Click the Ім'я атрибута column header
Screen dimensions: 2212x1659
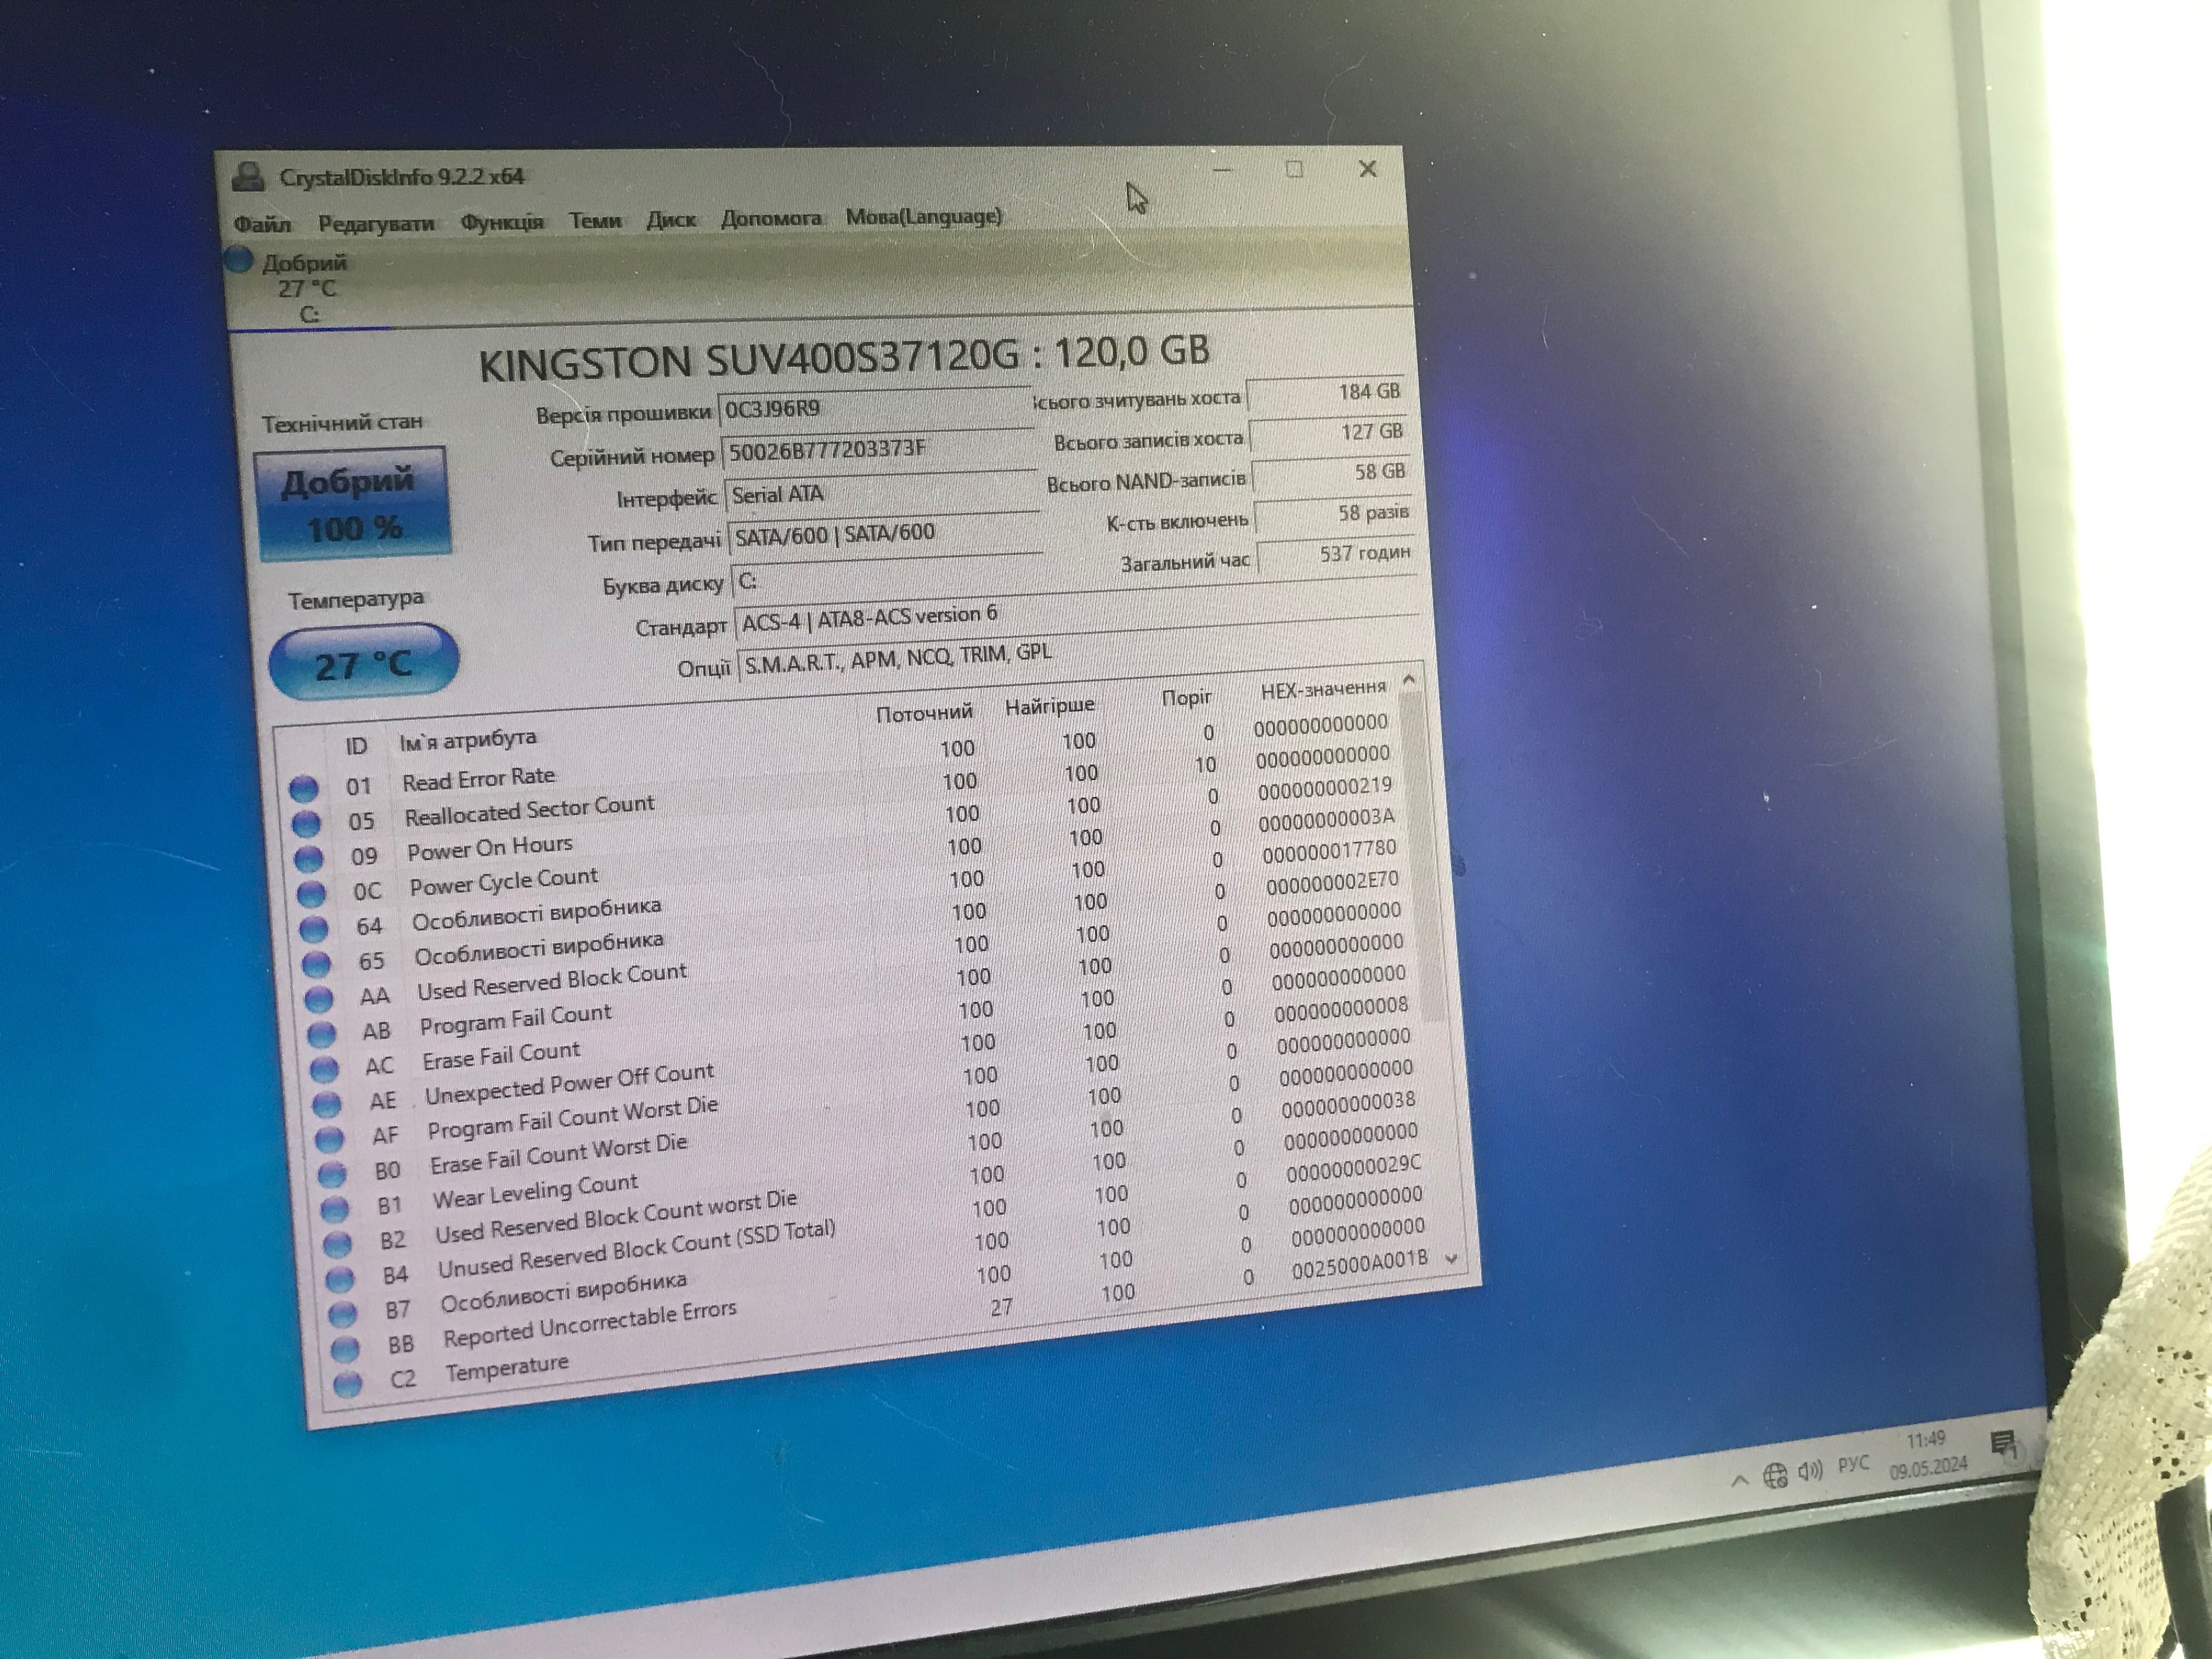(467, 740)
